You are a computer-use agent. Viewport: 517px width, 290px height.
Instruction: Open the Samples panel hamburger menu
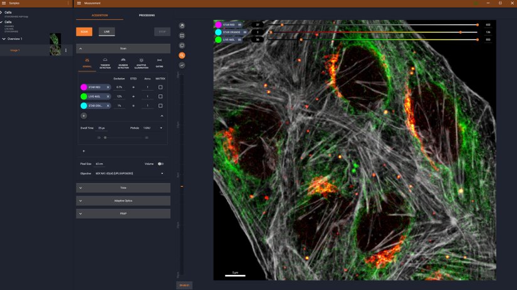point(3,3)
